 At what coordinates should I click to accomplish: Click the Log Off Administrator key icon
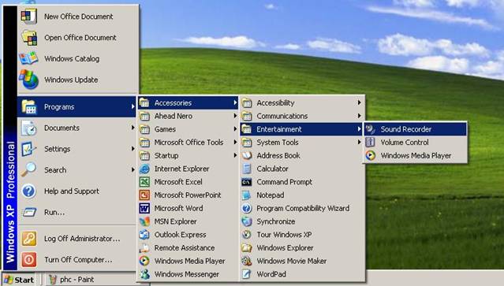pos(29,239)
